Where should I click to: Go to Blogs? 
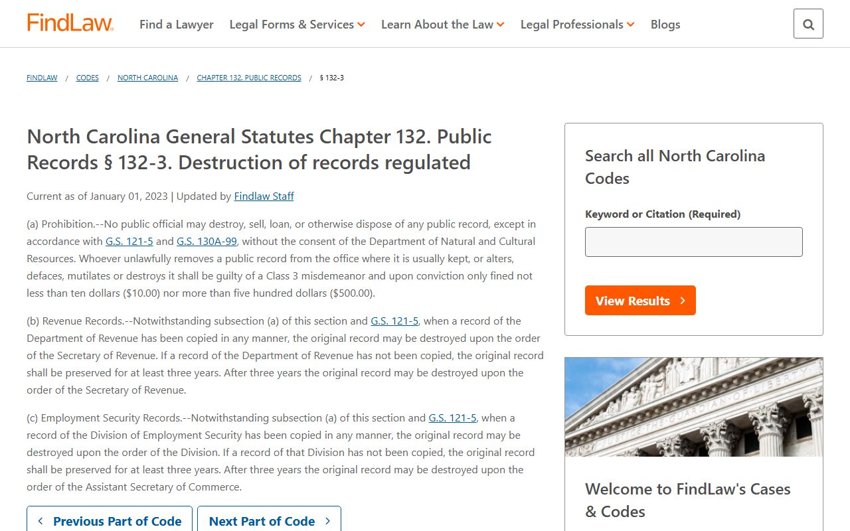665,25
